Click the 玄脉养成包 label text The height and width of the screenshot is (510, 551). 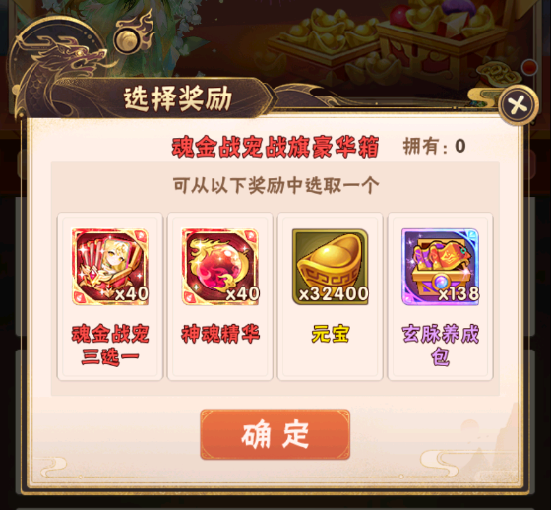pyautogui.click(x=441, y=345)
